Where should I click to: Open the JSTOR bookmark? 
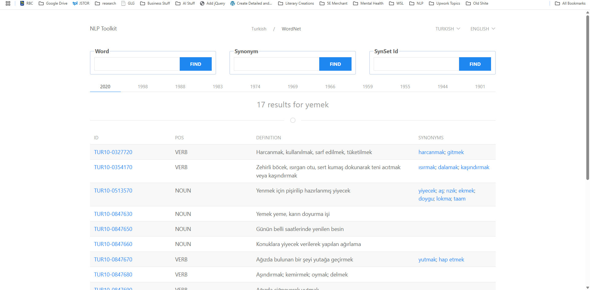pyautogui.click(x=81, y=3)
